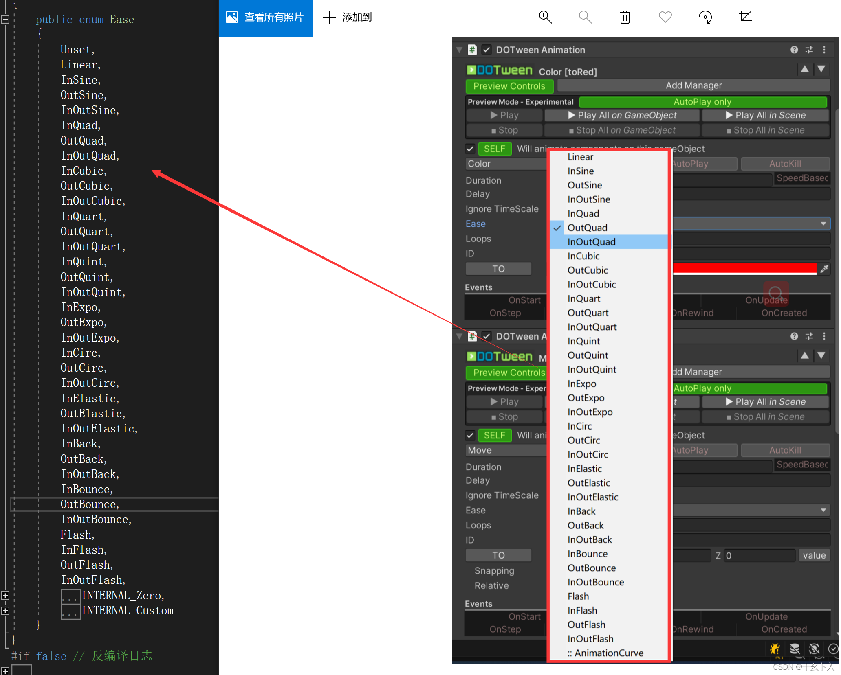Click Add Manager in Color tween
Viewport: 841px width, 675px height.
pyautogui.click(x=693, y=85)
